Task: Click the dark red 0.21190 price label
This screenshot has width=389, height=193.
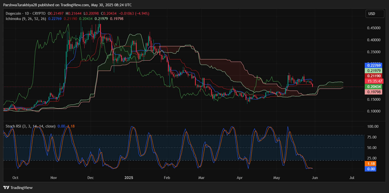Action: click(x=374, y=76)
